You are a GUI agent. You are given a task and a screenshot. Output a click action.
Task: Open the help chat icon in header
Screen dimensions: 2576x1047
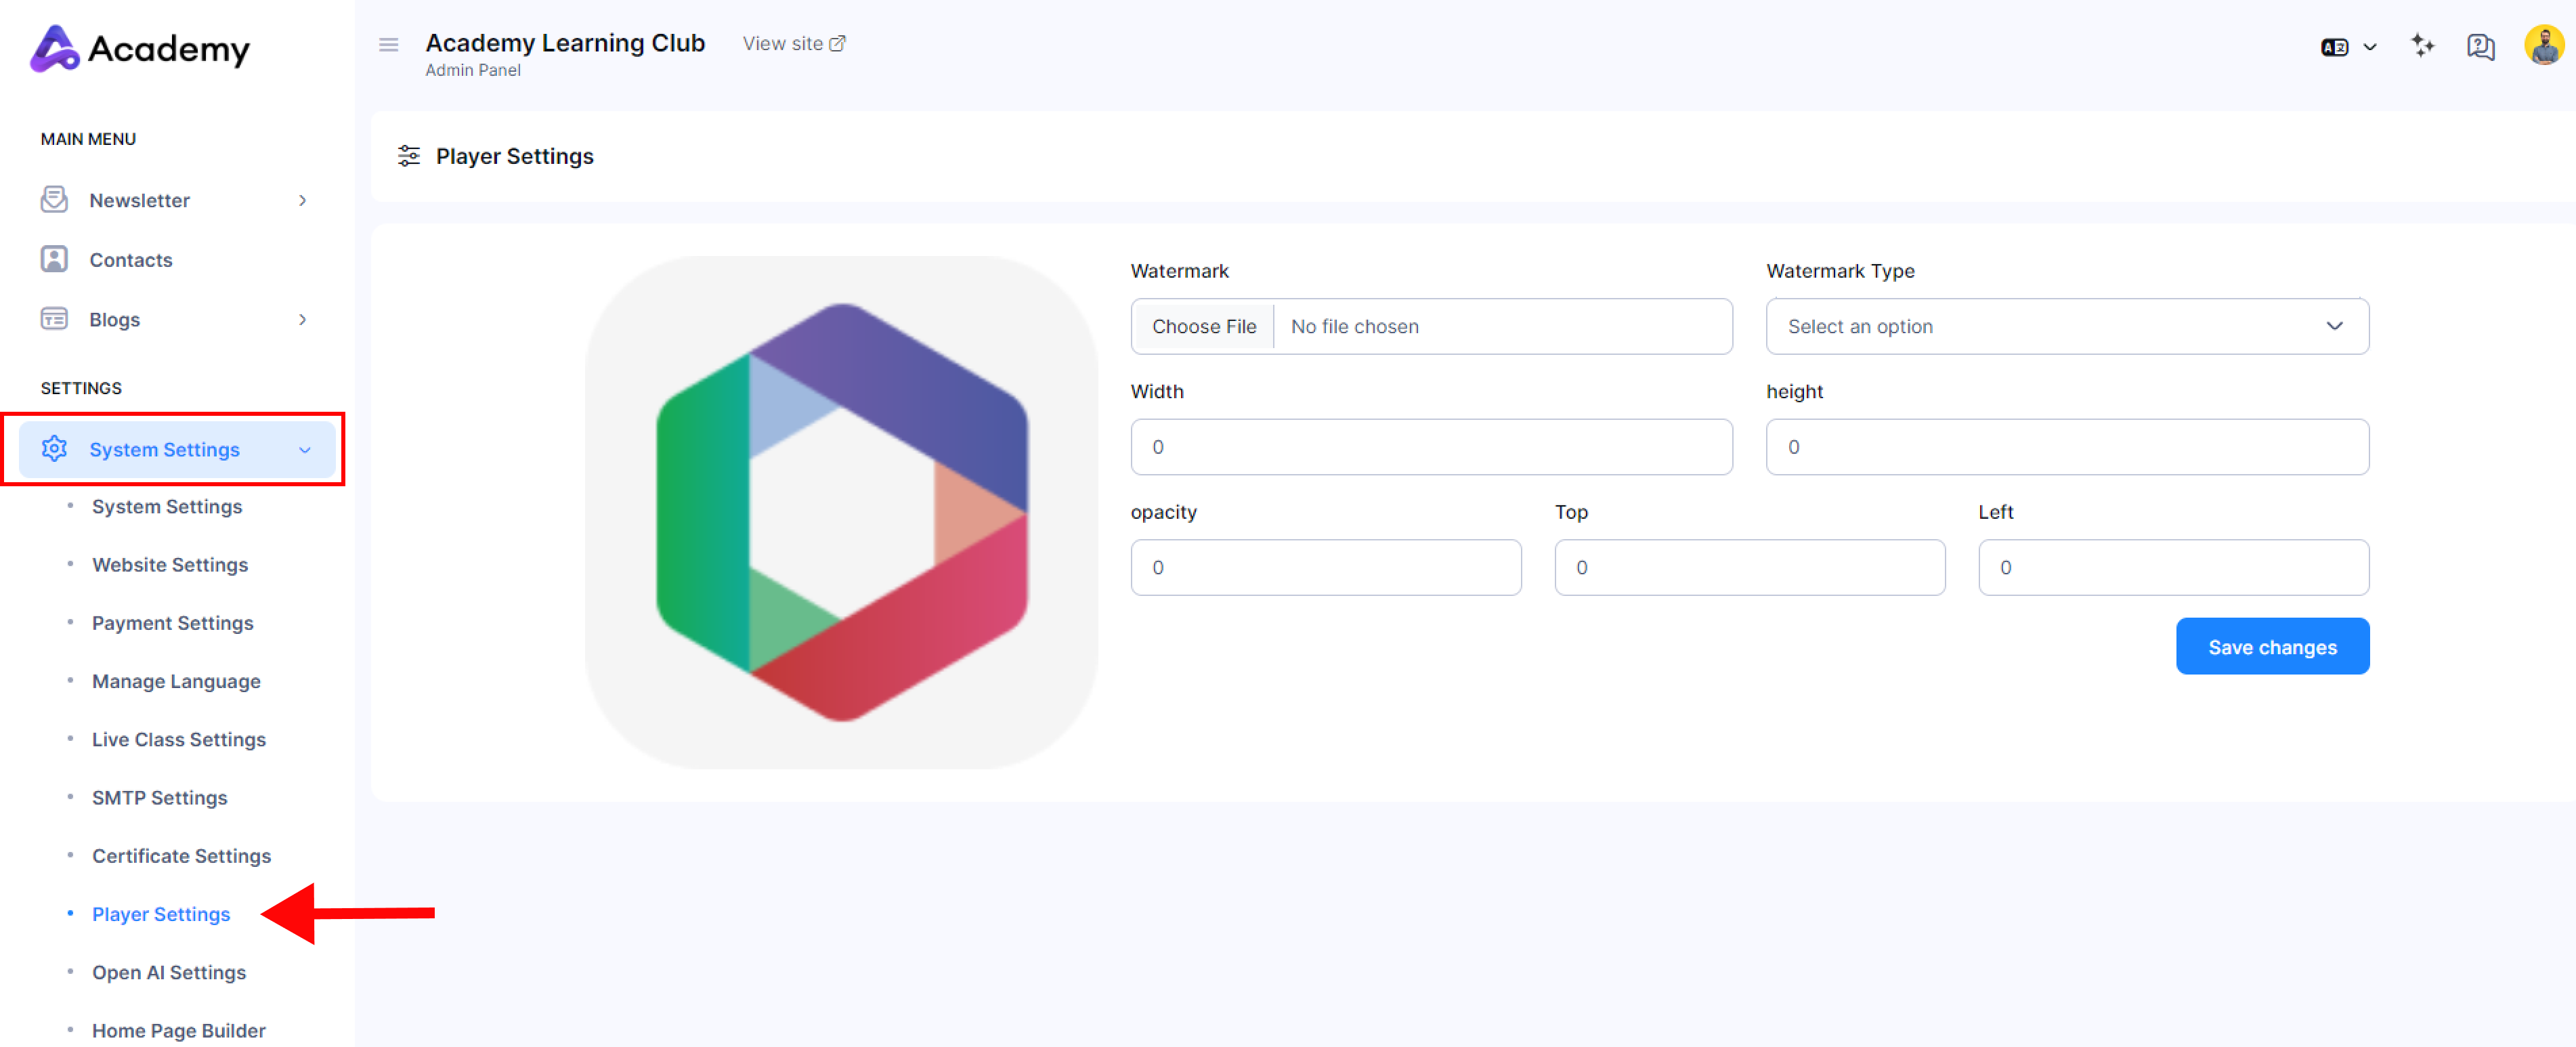[2480, 46]
